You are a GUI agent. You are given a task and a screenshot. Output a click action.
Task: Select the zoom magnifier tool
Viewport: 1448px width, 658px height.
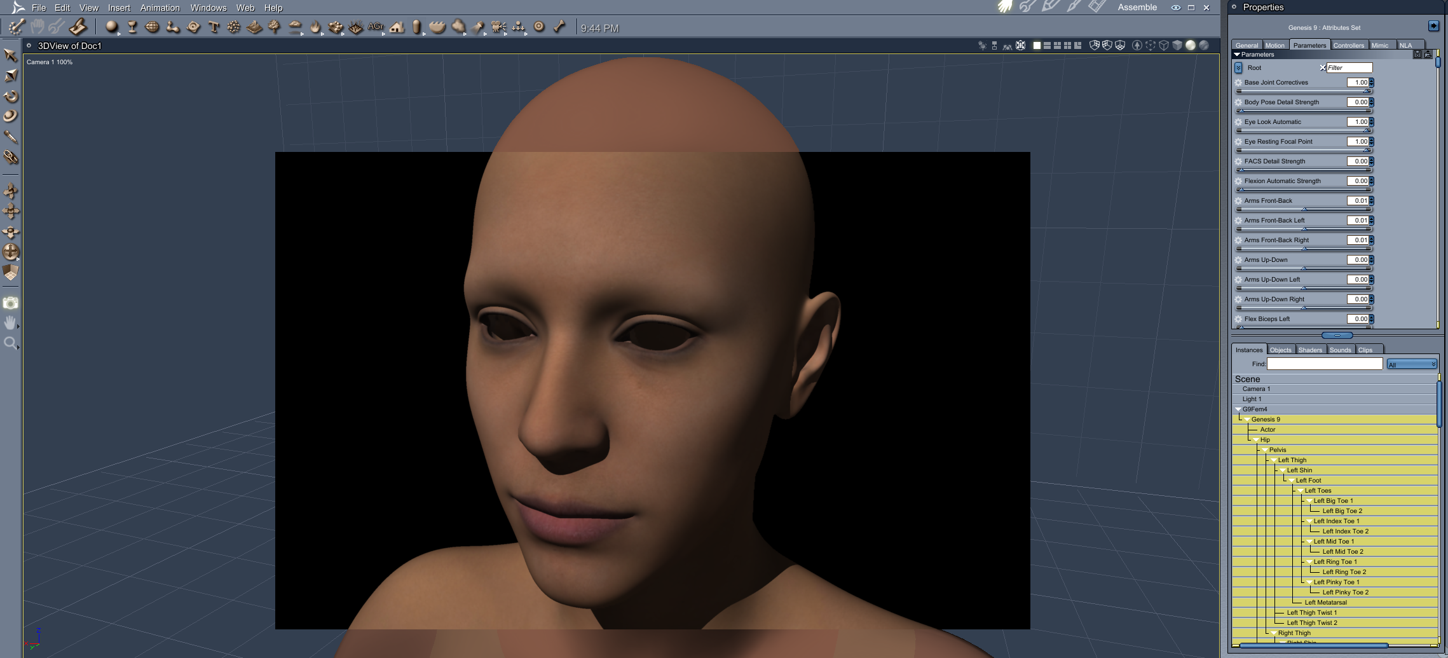(x=11, y=344)
